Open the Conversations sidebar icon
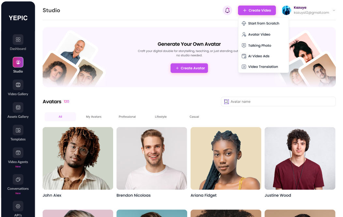Screen dimensions: 343x217 click(18, 180)
